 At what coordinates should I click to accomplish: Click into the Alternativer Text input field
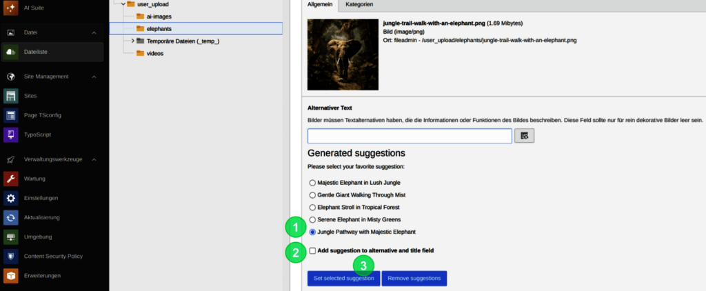pyautogui.click(x=410, y=136)
